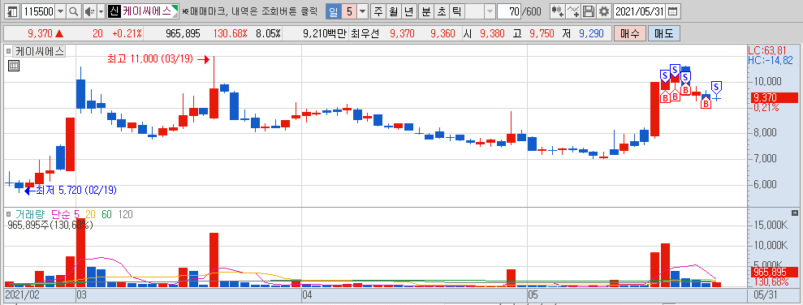
Task: Open the calendar date picker icon
Action: click(x=673, y=11)
